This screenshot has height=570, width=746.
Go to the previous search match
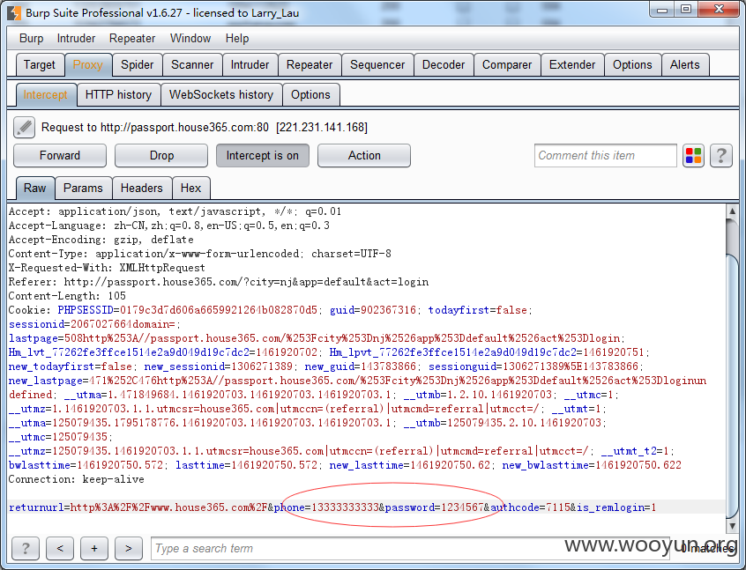coord(60,548)
